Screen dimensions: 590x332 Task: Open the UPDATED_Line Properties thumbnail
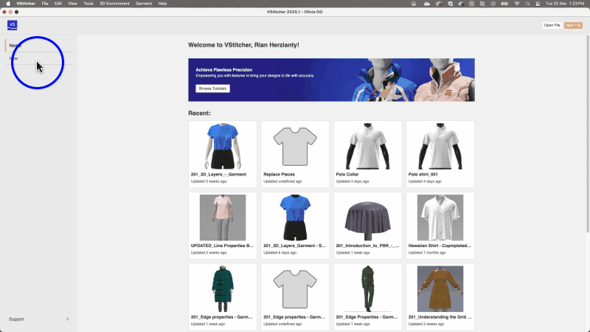click(x=223, y=218)
